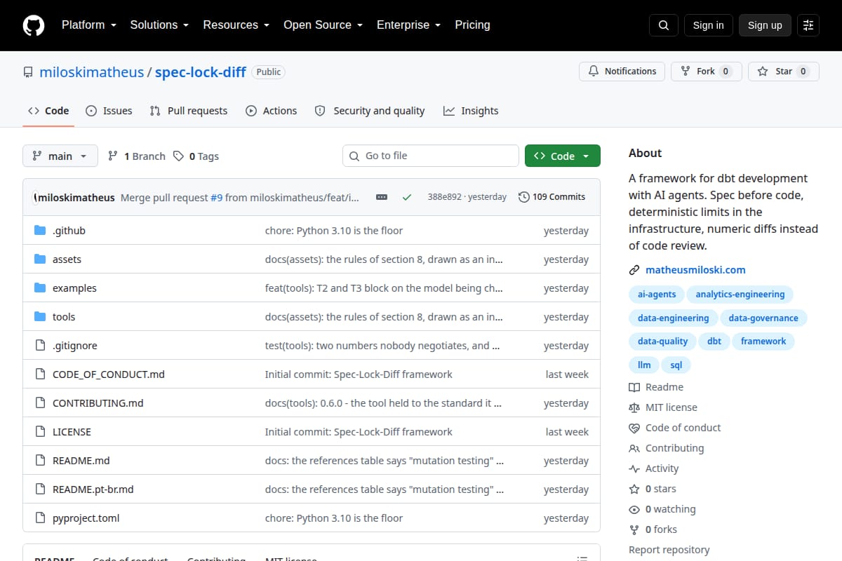Show the 0 Tags list
The image size is (842, 561).
[x=196, y=156]
